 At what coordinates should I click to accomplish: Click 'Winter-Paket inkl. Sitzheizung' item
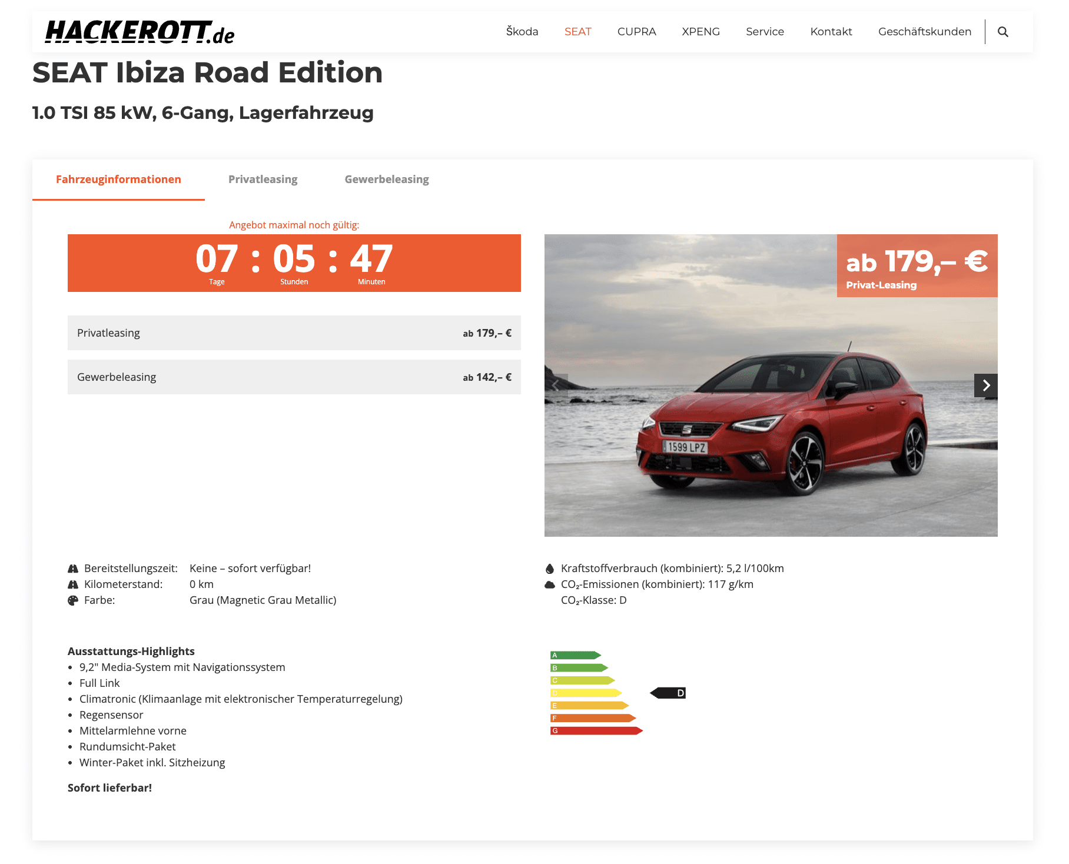[152, 763]
